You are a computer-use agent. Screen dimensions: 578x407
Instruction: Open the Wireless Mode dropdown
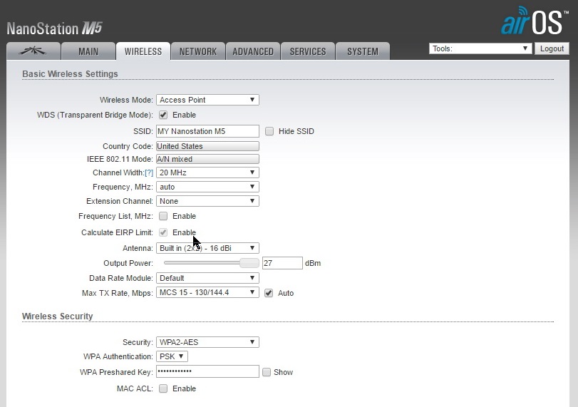[x=207, y=100]
